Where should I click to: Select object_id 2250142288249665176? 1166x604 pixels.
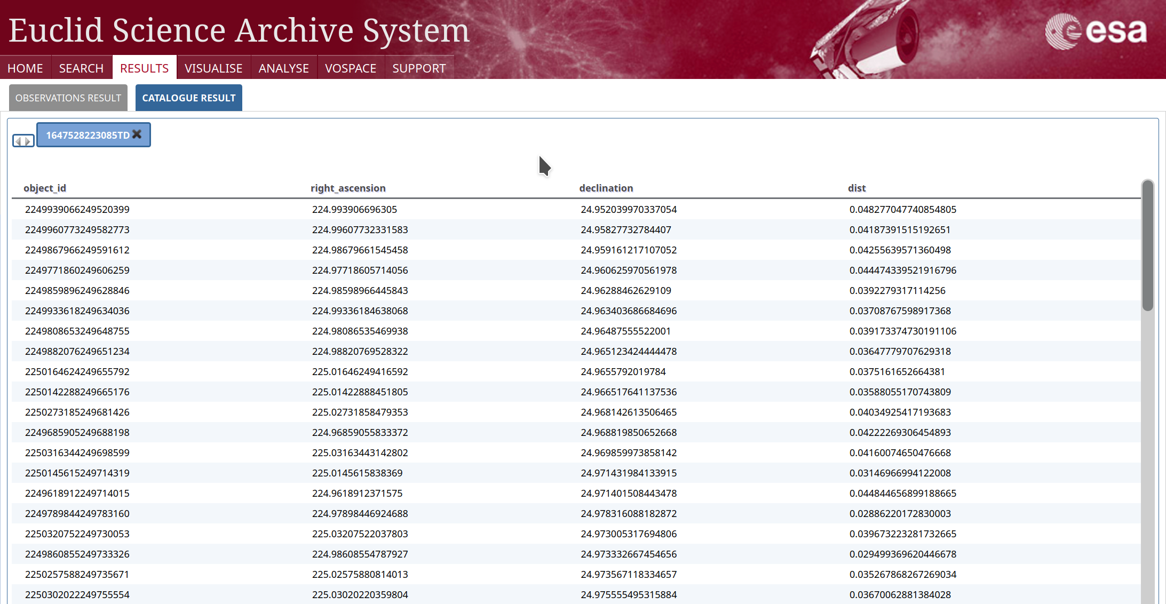click(77, 392)
